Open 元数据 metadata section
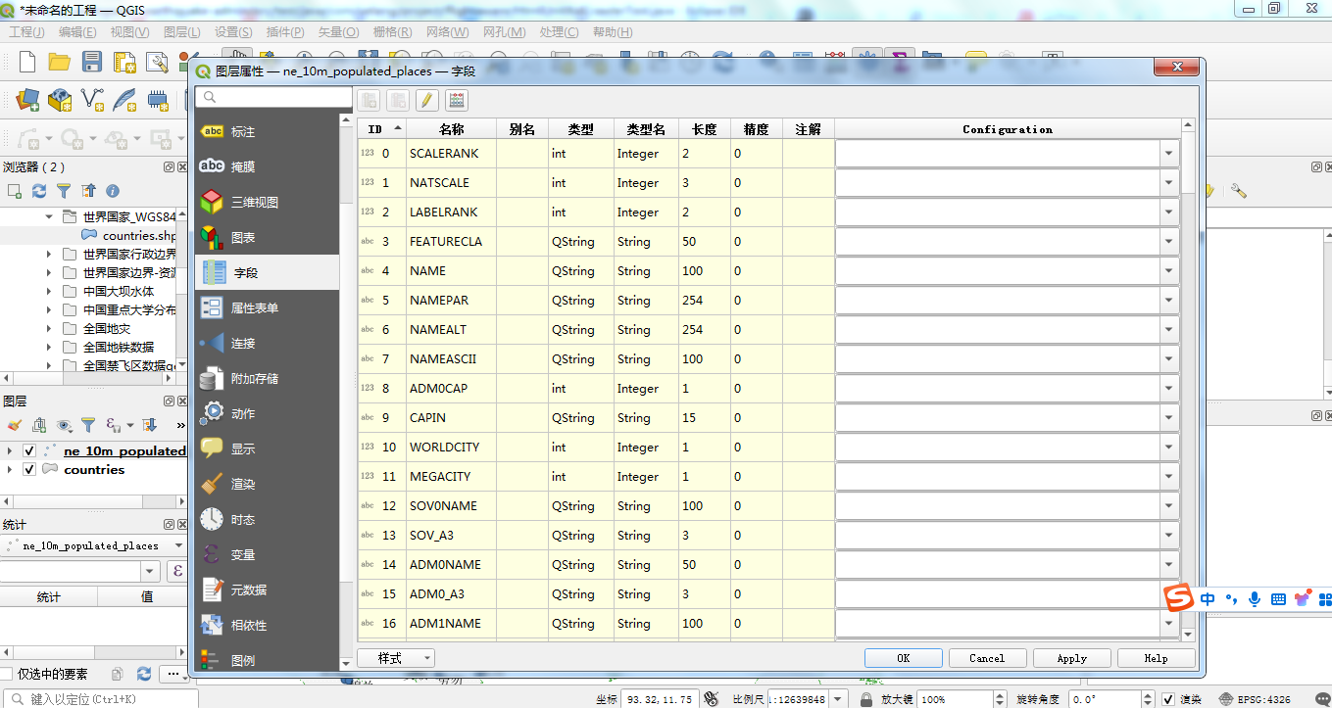 click(268, 590)
